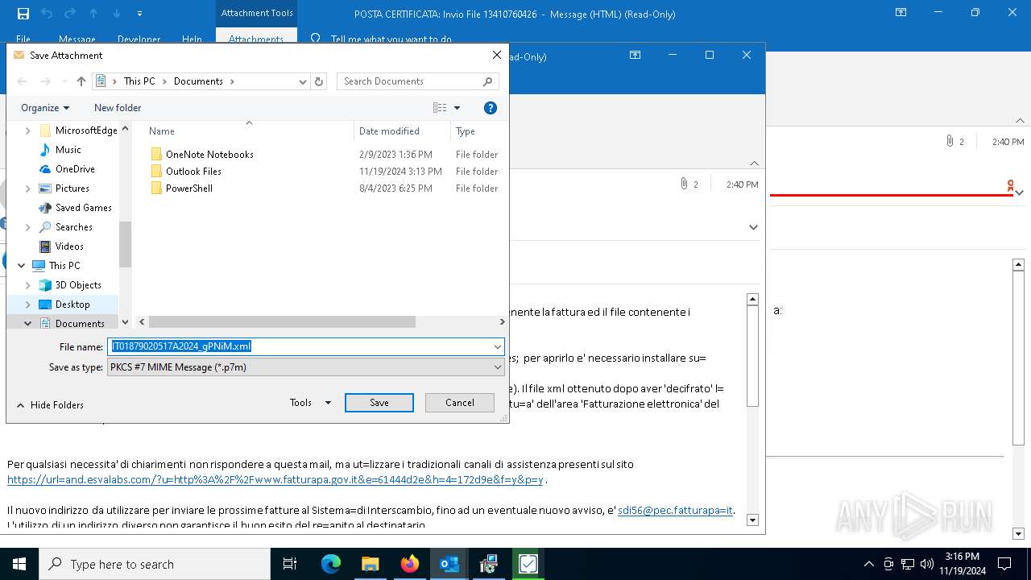Click the Attachment Tools contextual tab

pos(257,13)
